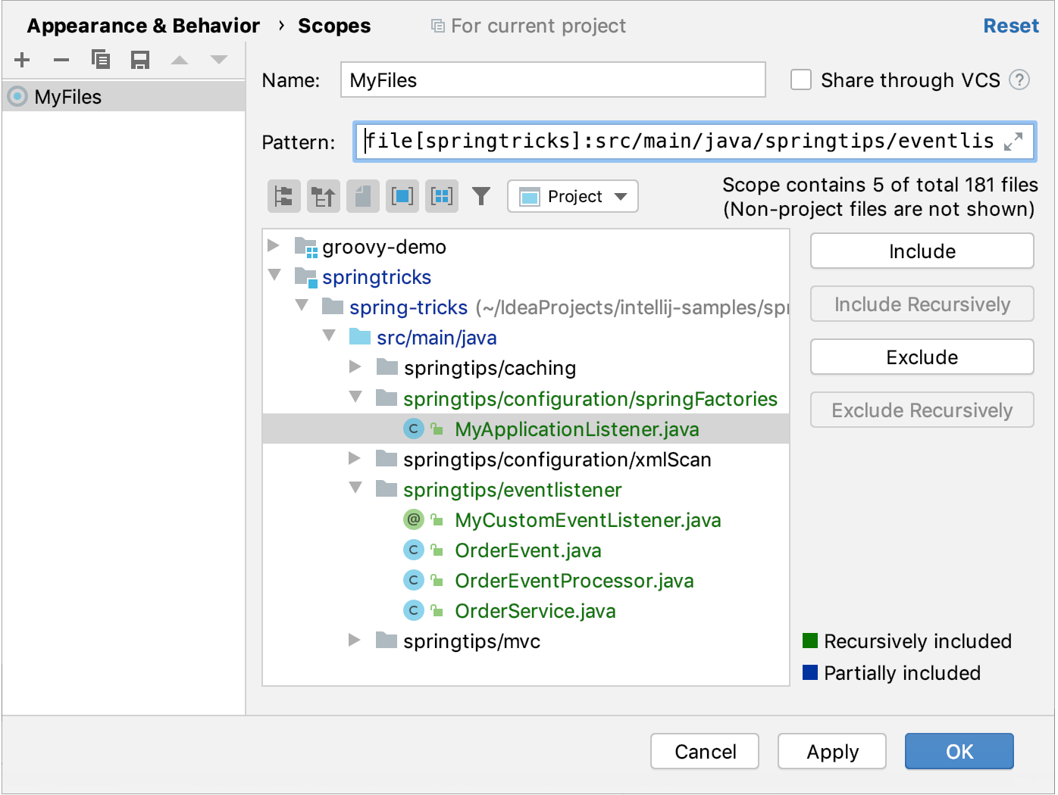Expand the springtips/mvc folder

point(355,641)
